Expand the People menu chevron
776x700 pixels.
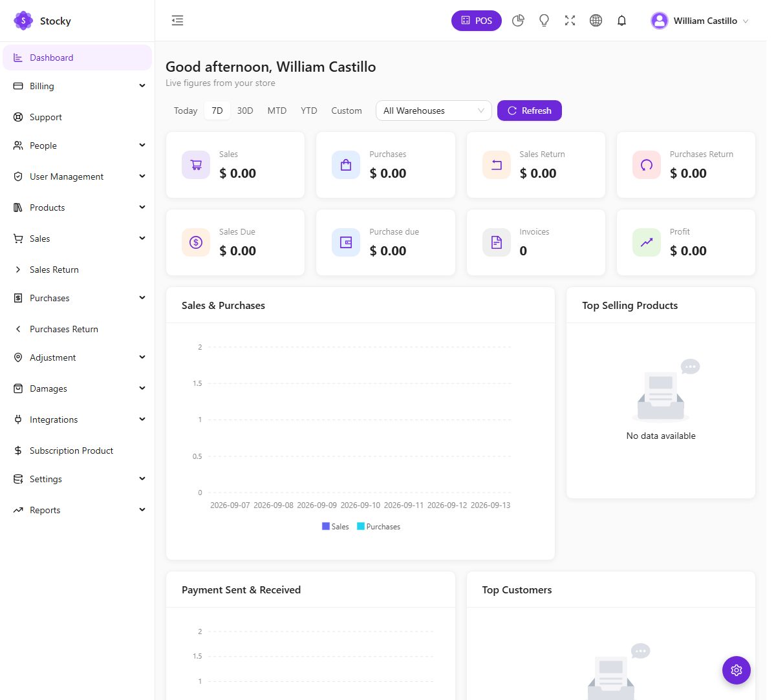click(142, 145)
